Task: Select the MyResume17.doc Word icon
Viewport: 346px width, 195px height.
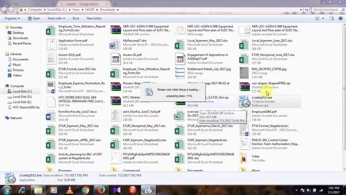Action: tap(115, 44)
